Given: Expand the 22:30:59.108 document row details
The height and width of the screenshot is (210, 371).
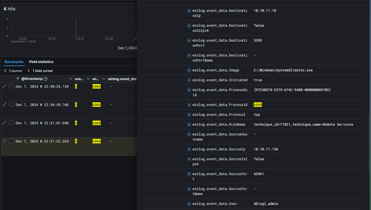Looking at the screenshot, I should tap(5, 105).
